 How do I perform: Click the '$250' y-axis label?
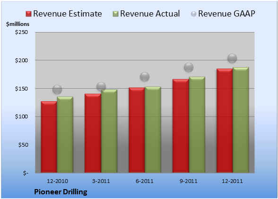pos(21,32)
